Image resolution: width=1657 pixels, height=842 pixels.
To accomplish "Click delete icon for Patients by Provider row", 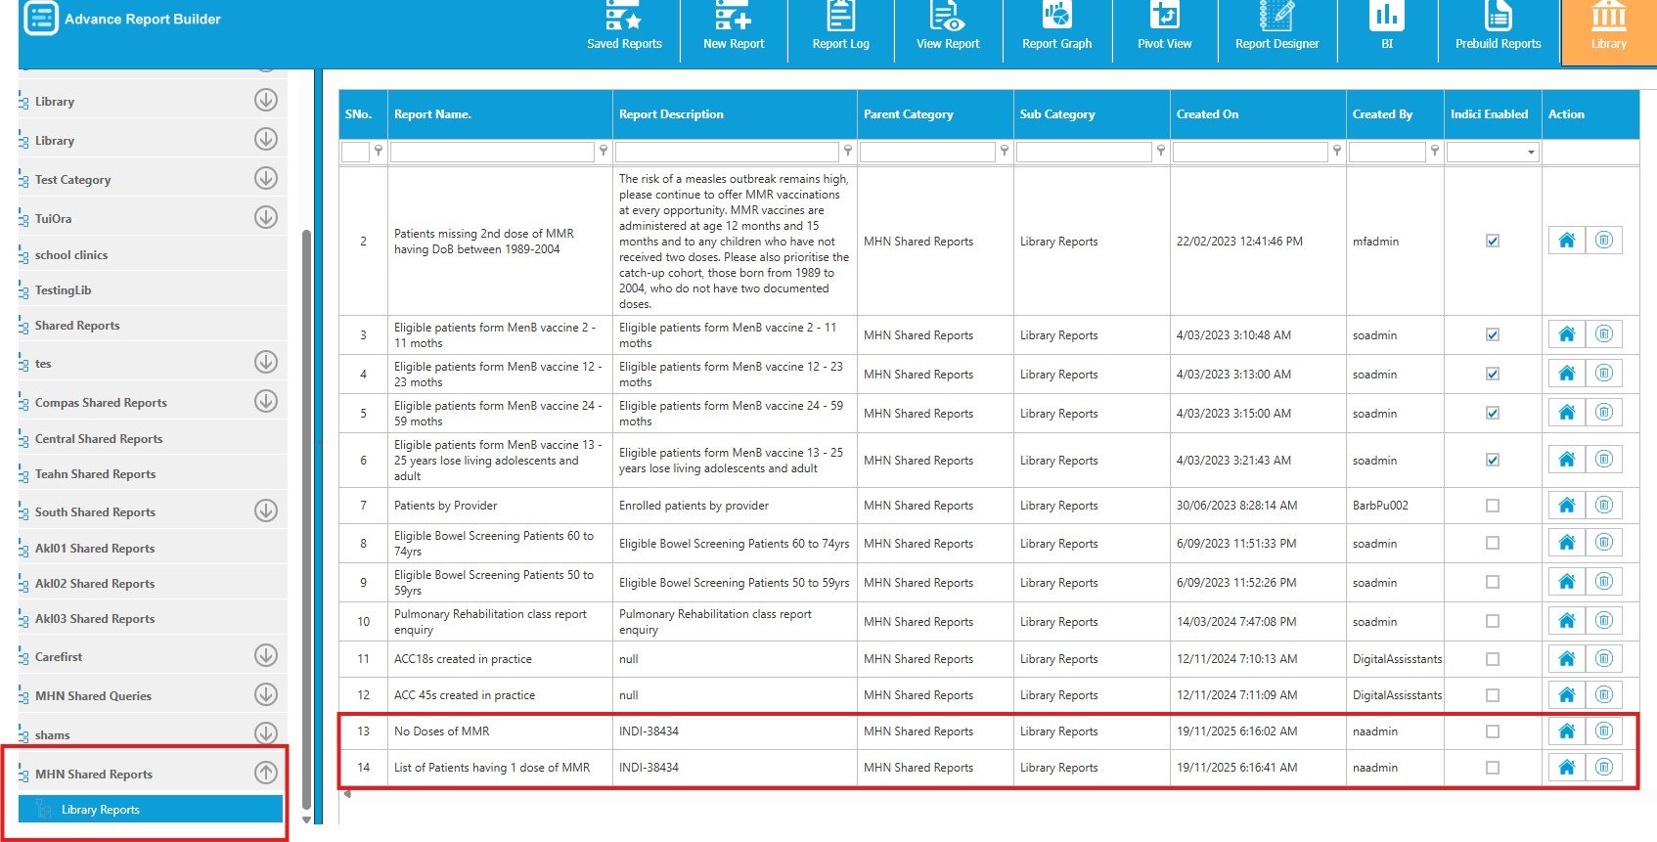I will point(1603,506).
